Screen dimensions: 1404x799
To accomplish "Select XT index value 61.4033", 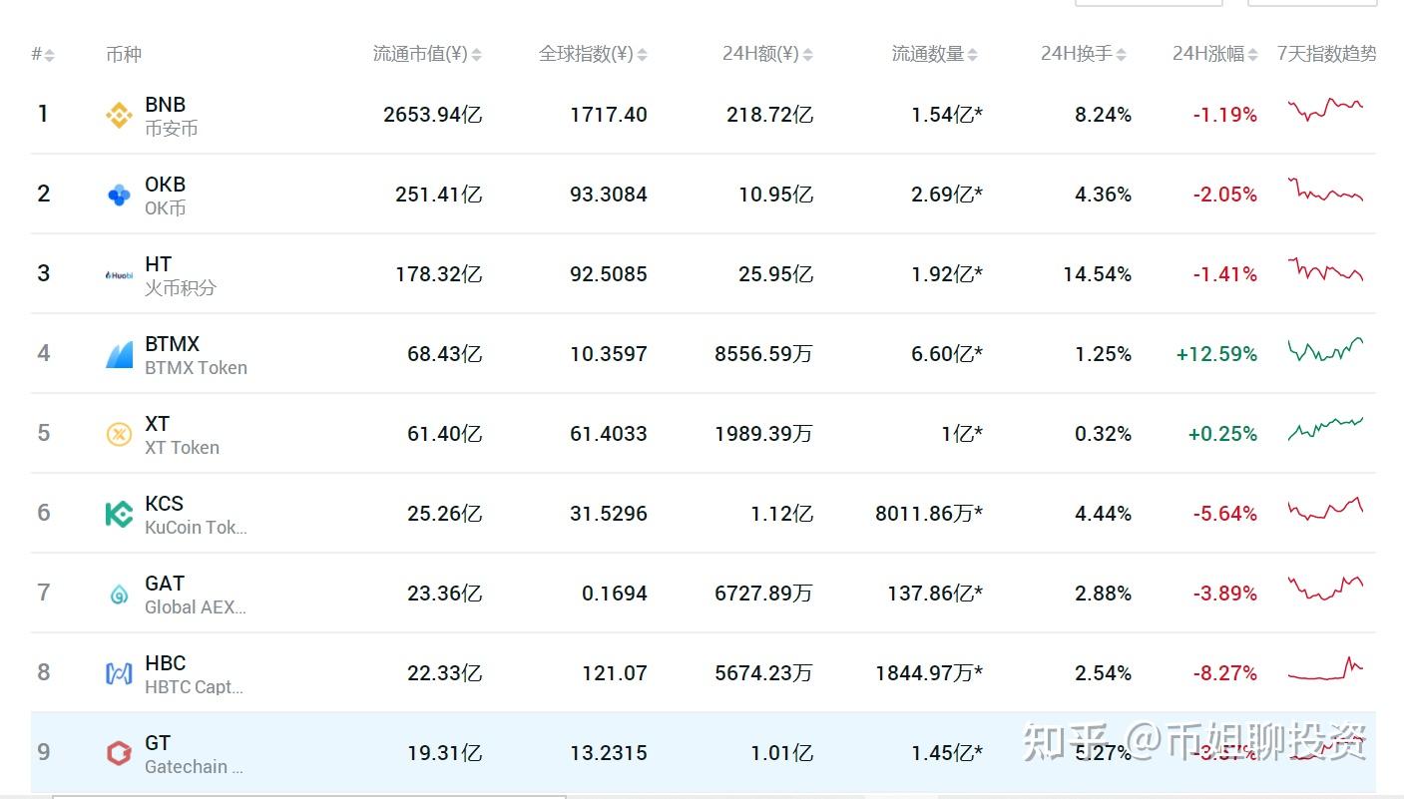I will click(x=609, y=434).
